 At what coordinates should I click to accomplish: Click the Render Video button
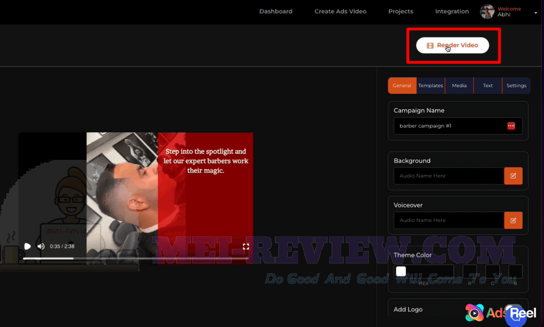click(452, 45)
